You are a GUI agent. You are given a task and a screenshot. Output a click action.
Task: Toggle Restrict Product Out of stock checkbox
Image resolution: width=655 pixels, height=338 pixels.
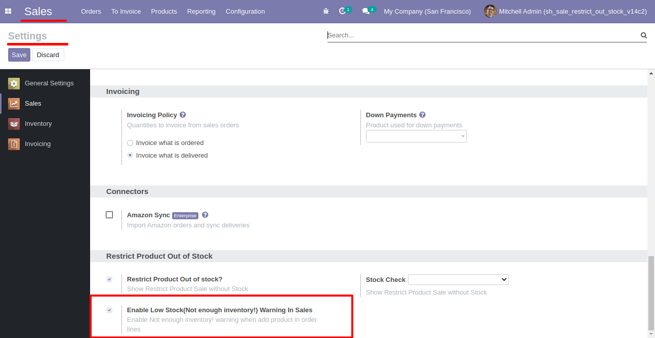pos(109,279)
